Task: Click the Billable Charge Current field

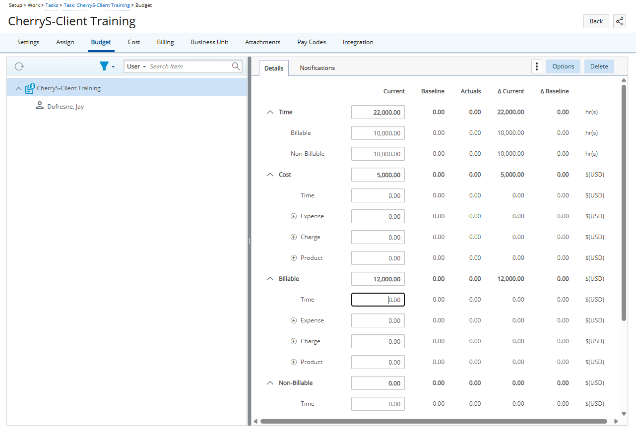Action: tap(378, 341)
